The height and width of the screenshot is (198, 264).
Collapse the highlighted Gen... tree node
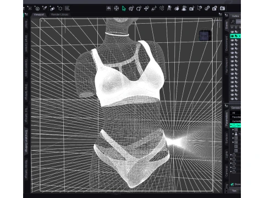click(231, 125)
